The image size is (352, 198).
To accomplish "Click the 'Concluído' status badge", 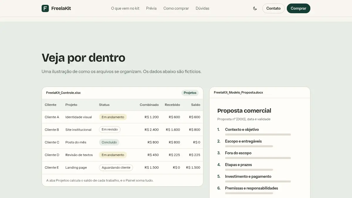I will click(109, 142).
